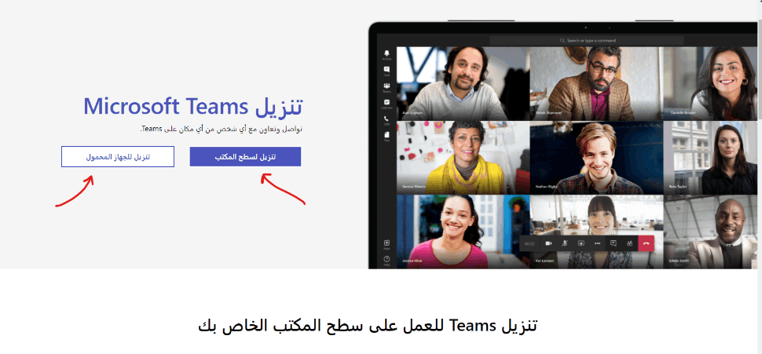Toggle the muted microphone in call controls
Image resolution: width=762 pixels, height=354 pixels.
click(565, 243)
